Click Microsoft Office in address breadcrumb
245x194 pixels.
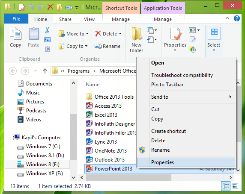118,71
